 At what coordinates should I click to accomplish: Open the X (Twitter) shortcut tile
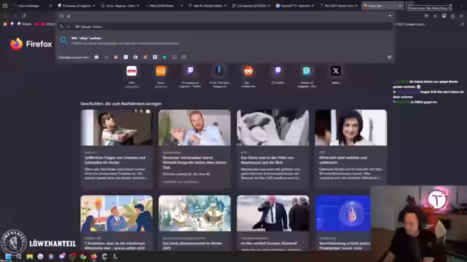pos(336,71)
